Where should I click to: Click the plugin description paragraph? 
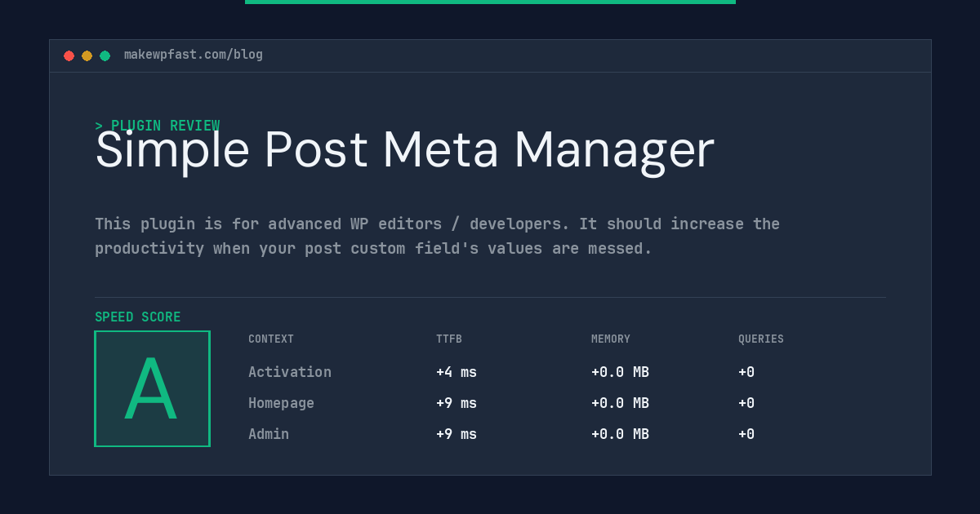437,236
